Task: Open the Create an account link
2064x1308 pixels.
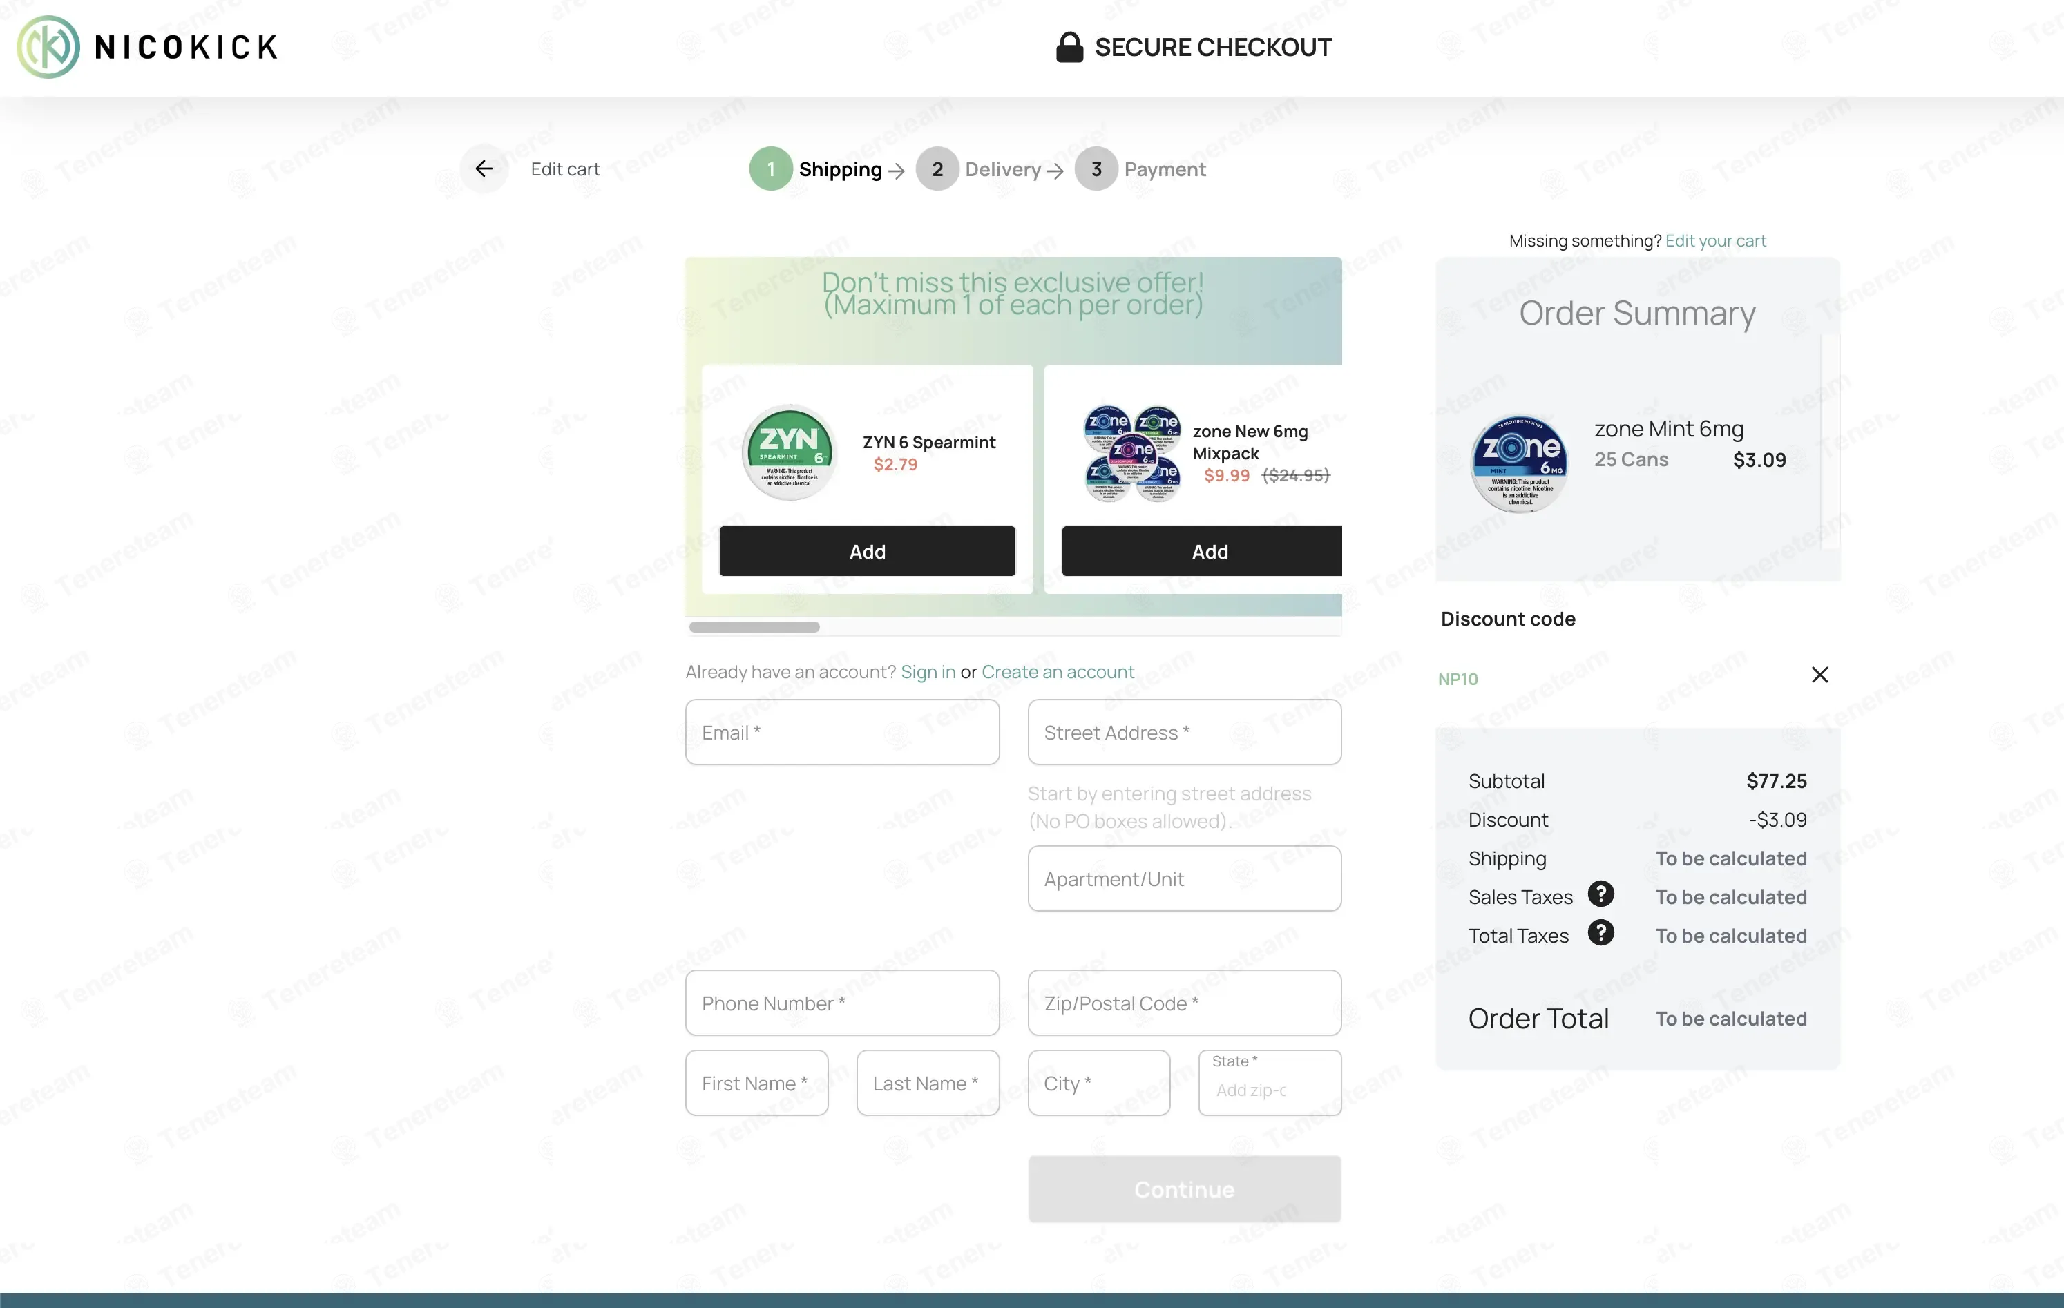Action: pyautogui.click(x=1057, y=672)
